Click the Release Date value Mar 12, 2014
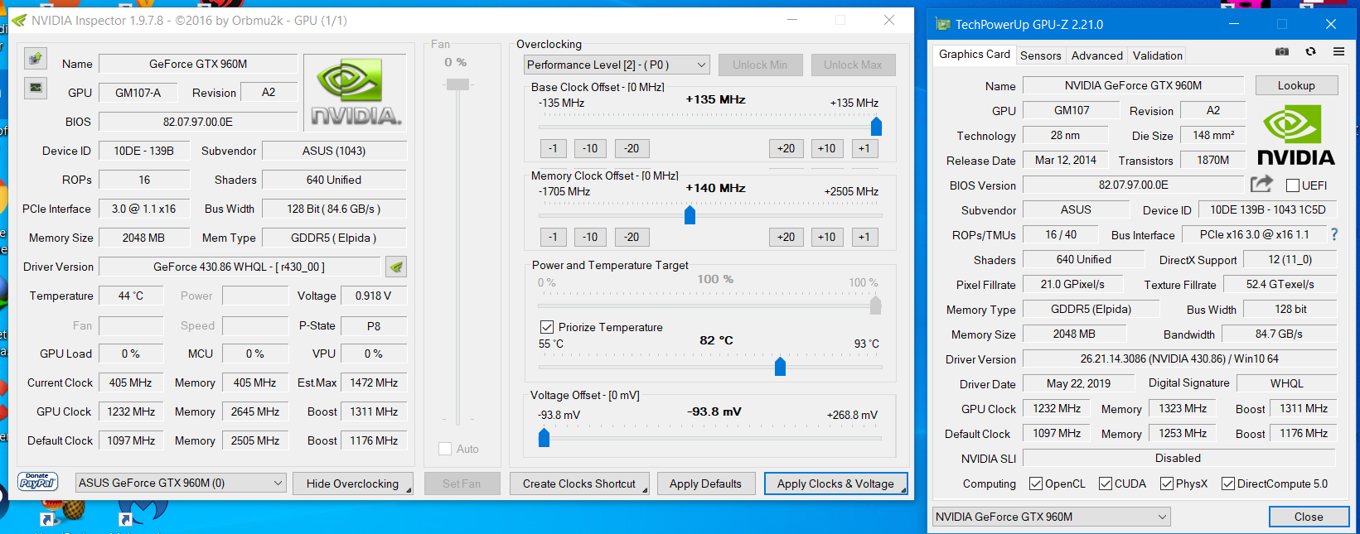The image size is (1360, 534). 1066,160
